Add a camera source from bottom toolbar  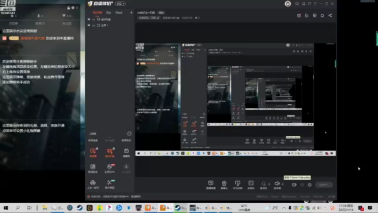tap(224, 185)
